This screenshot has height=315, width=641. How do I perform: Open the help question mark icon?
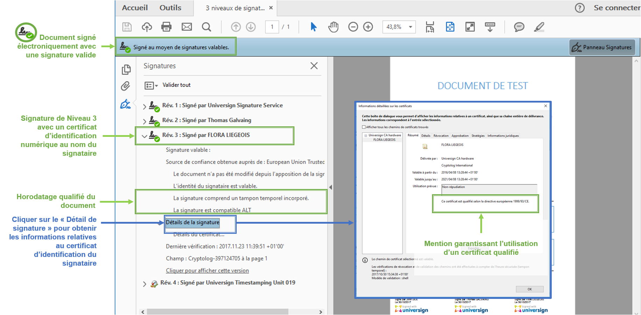point(580,8)
